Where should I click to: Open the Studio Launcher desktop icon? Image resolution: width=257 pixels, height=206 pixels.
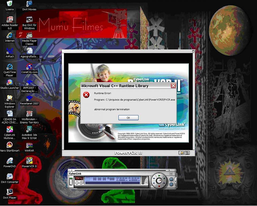pos(10,84)
